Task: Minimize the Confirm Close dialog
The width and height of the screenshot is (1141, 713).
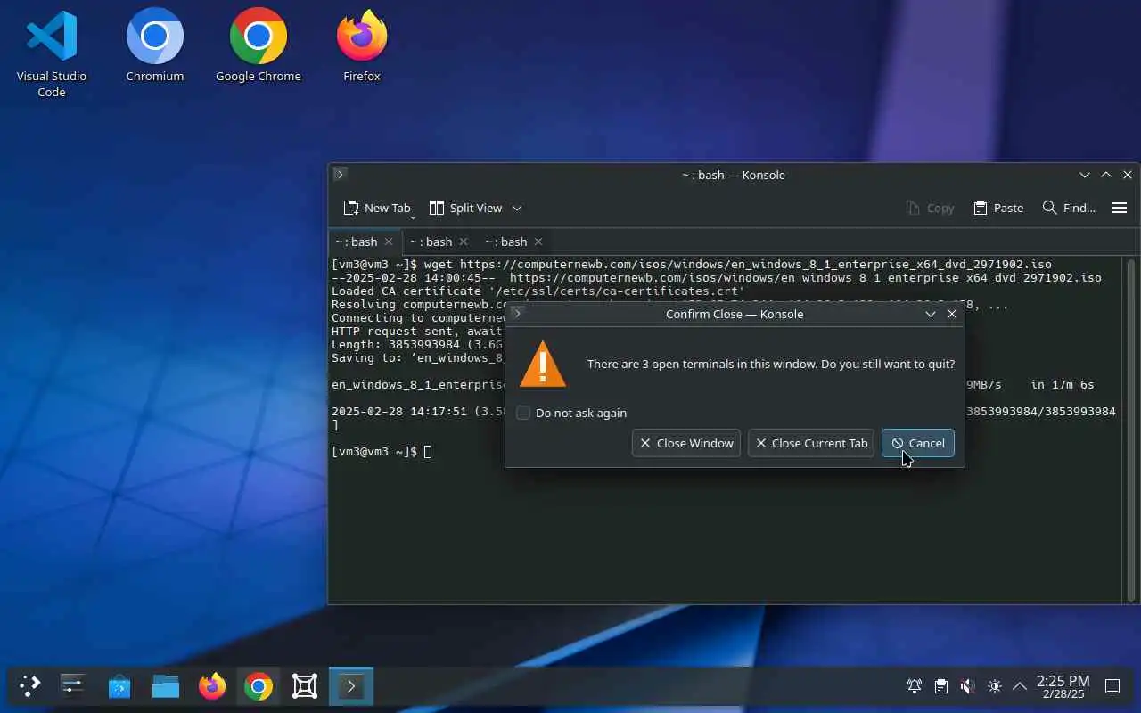Action: (931, 314)
